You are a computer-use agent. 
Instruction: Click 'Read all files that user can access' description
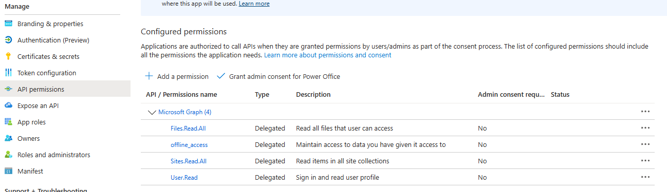(344, 128)
